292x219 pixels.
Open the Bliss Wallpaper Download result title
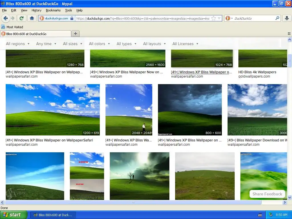point(257,140)
